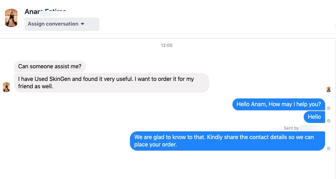Click the contact name in the header
The image size is (336, 179).
click(x=45, y=12)
